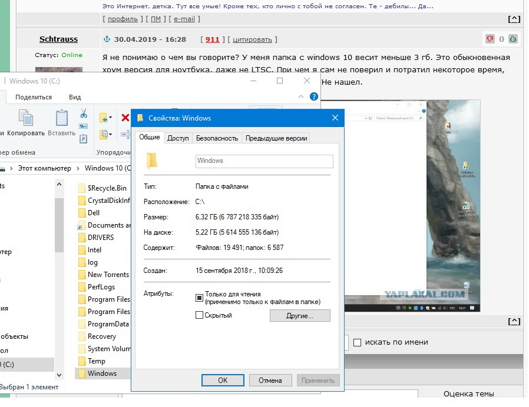
Task: Click scroll-to-top [^] below attached image
Action: click(x=514, y=322)
